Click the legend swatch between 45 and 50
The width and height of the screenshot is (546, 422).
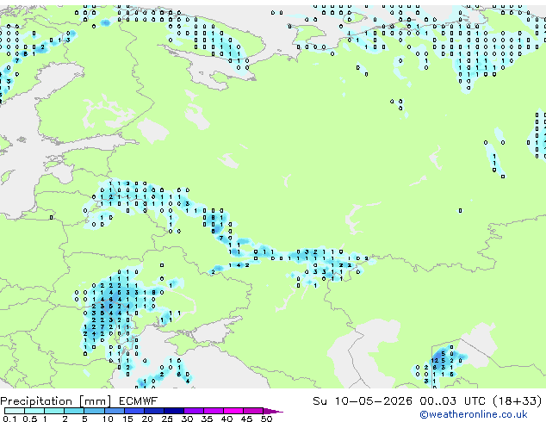click(x=253, y=411)
